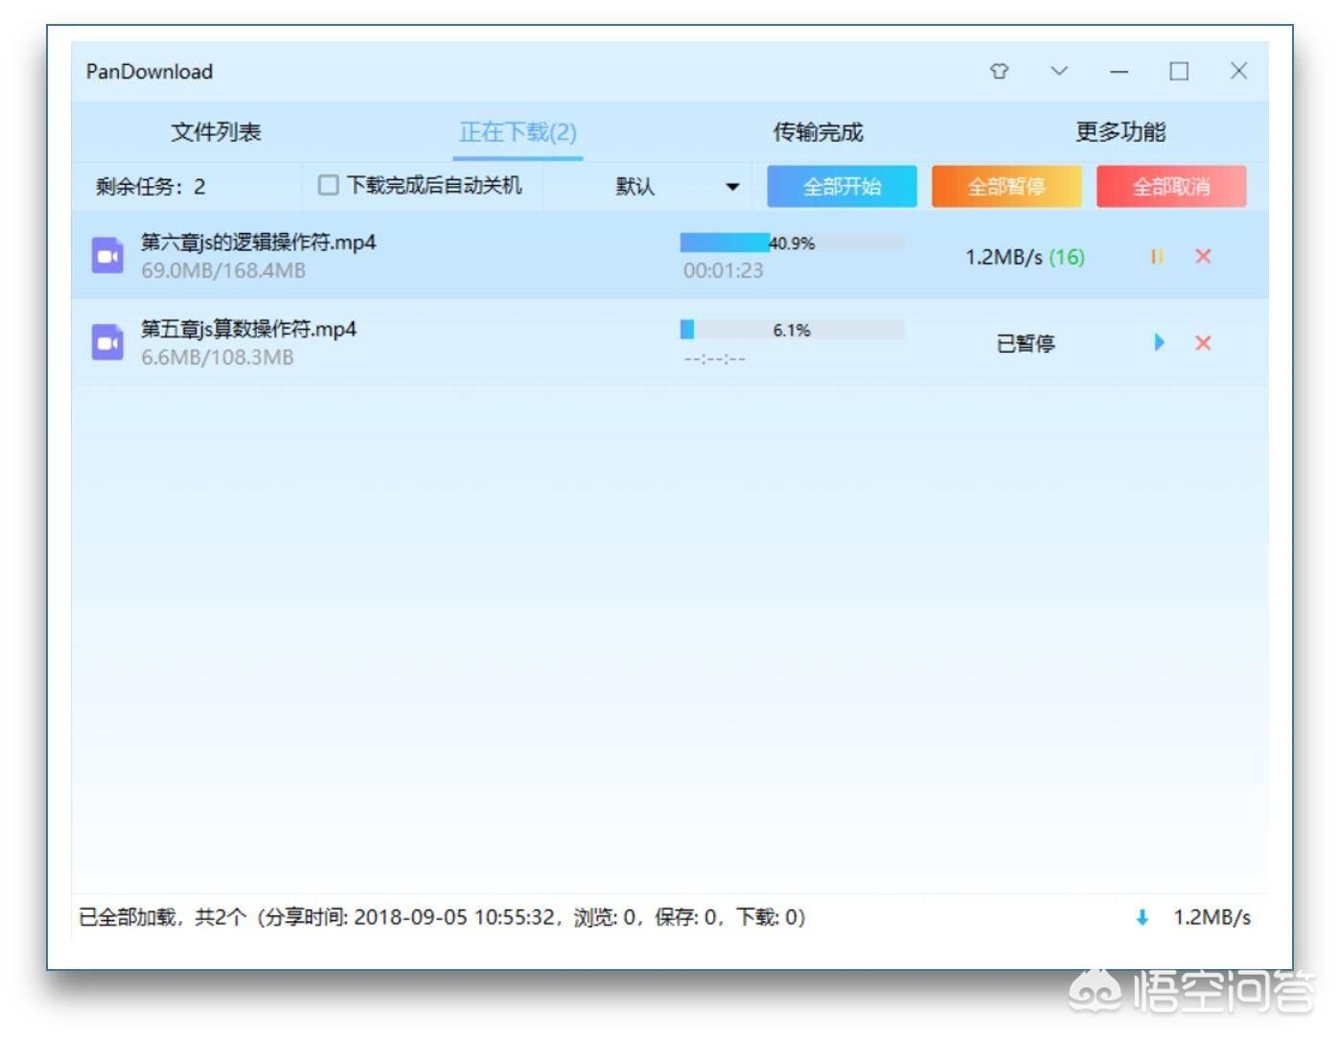Click the 已全部加载 status bar message
This screenshot has width=1340, height=1039.
441,918
